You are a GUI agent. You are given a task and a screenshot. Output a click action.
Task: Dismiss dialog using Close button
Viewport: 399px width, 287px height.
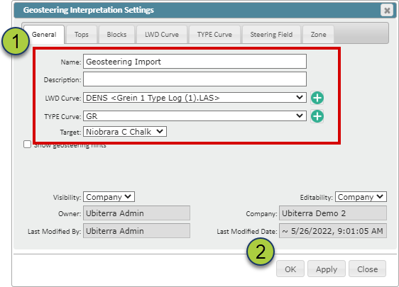pyautogui.click(x=367, y=269)
